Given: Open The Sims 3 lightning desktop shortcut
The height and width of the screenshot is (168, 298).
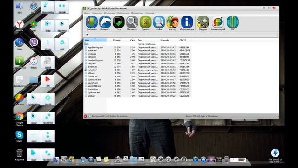Looking at the screenshot, I should coord(275,156).
